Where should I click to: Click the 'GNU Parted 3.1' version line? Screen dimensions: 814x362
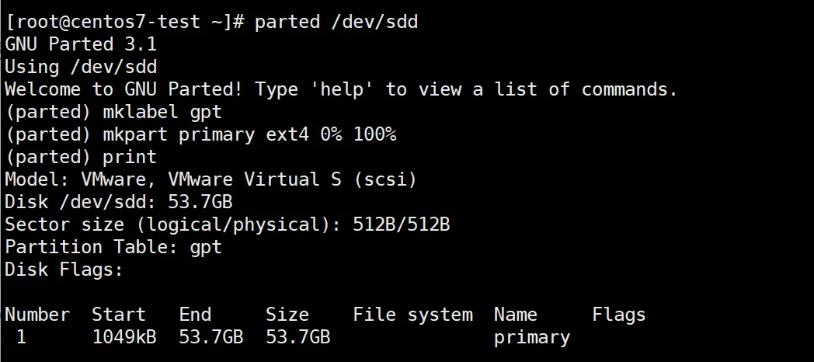tap(81, 44)
